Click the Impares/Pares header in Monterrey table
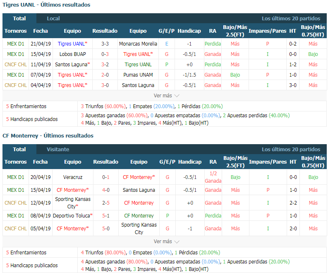 (268, 162)
